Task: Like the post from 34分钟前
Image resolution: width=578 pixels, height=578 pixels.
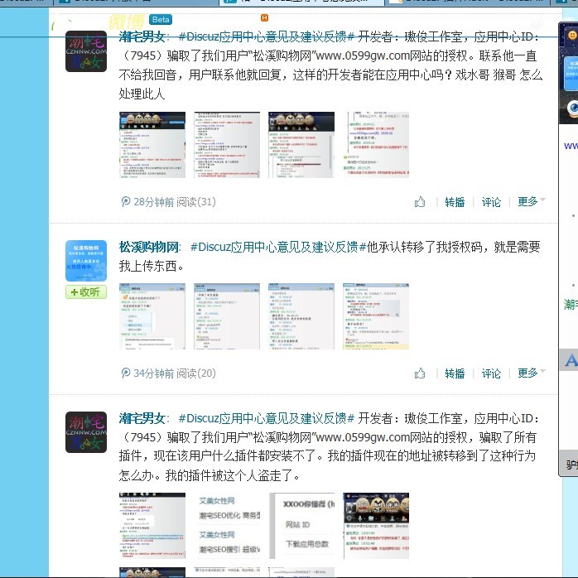Action: 420,373
